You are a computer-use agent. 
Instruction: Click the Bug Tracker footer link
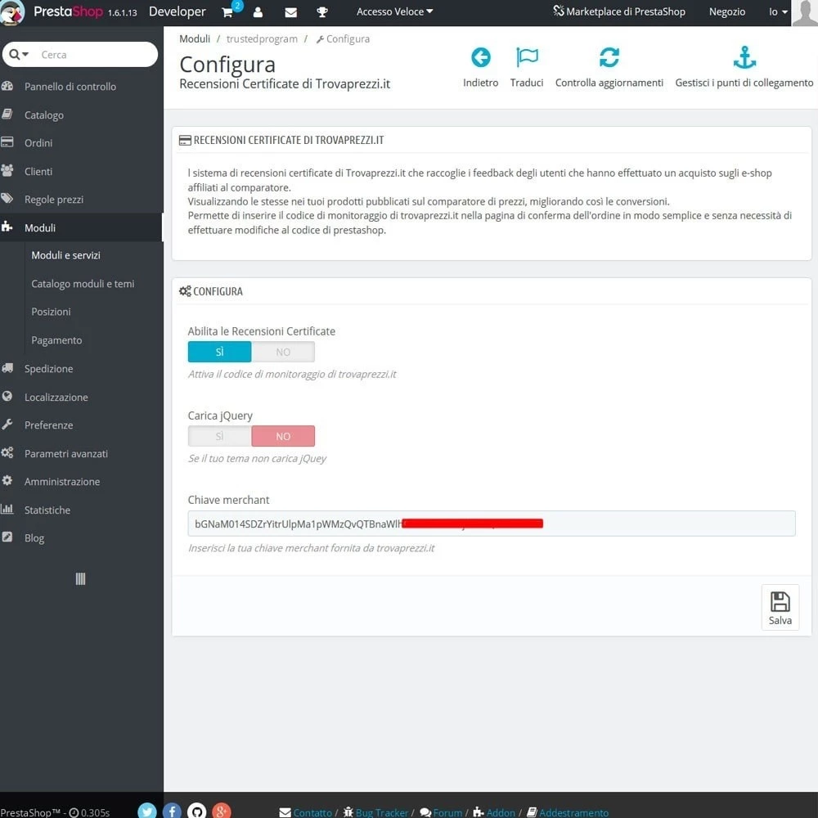[x=375, y=812]
